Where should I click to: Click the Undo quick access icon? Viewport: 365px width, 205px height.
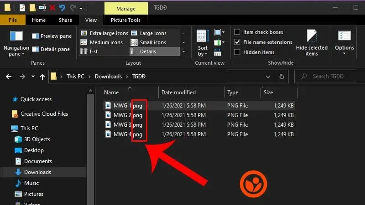click(62, 8)
